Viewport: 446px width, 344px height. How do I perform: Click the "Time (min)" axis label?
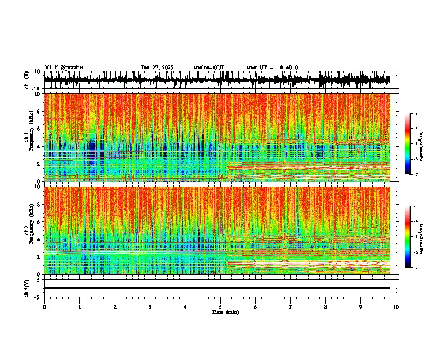pyautogui.click(x=225, y=312)
